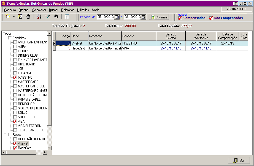Open the Utilitários menu

[x=83, y=10]
